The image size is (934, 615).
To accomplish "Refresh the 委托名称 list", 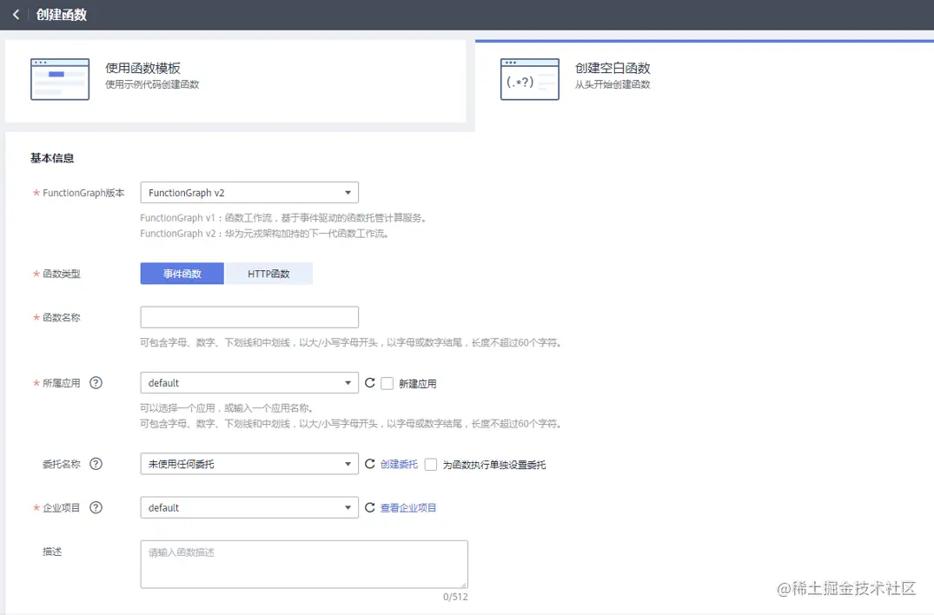I will (370, 464).
